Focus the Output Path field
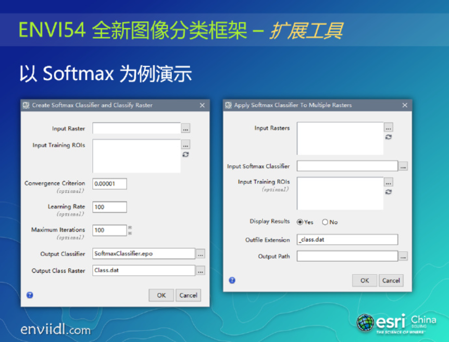Viewport: 449px width, 342px height. pos(347,256)
